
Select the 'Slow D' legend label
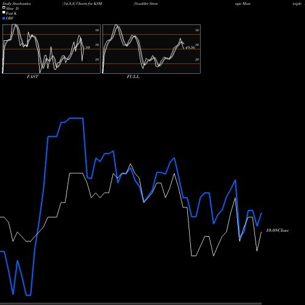(x=12, y=9)
